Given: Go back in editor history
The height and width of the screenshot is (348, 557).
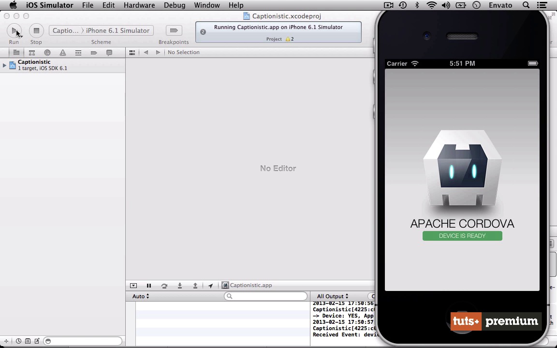Looking at the screenshot, I should click(146, 53).
